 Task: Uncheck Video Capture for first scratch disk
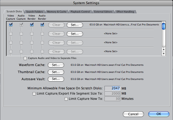11,25
